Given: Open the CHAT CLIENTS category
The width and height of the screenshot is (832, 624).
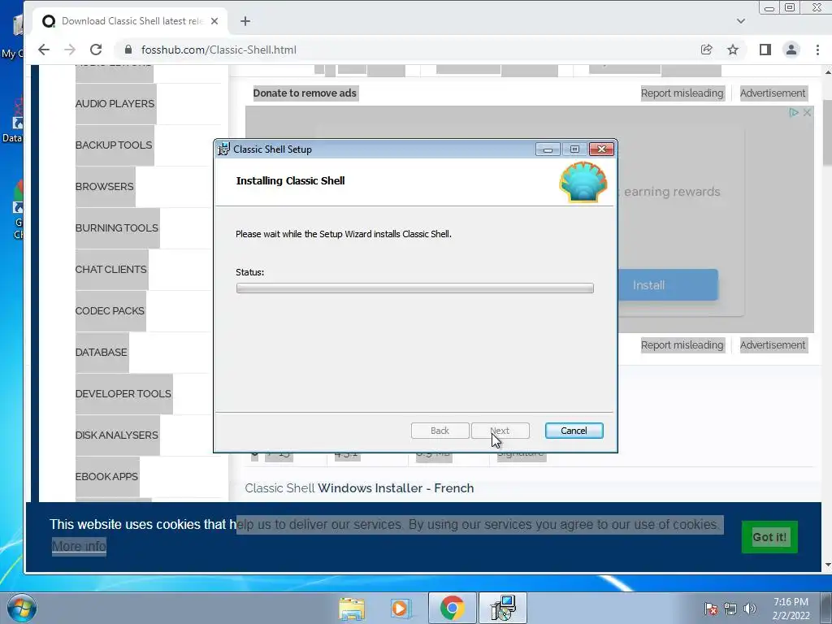Looking at the screenshot, I should click(110, 269).
